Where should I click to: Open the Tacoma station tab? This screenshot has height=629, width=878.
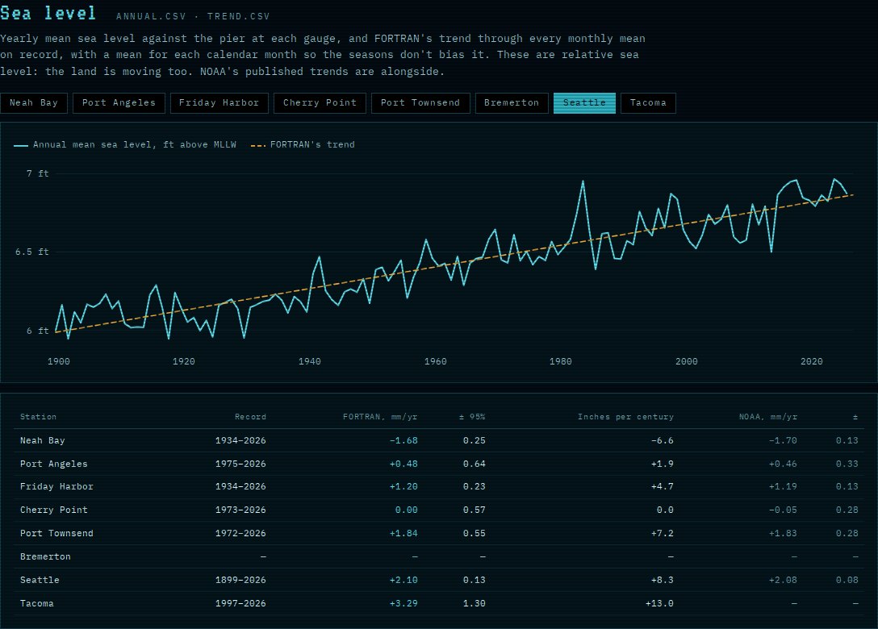(649, 103)
